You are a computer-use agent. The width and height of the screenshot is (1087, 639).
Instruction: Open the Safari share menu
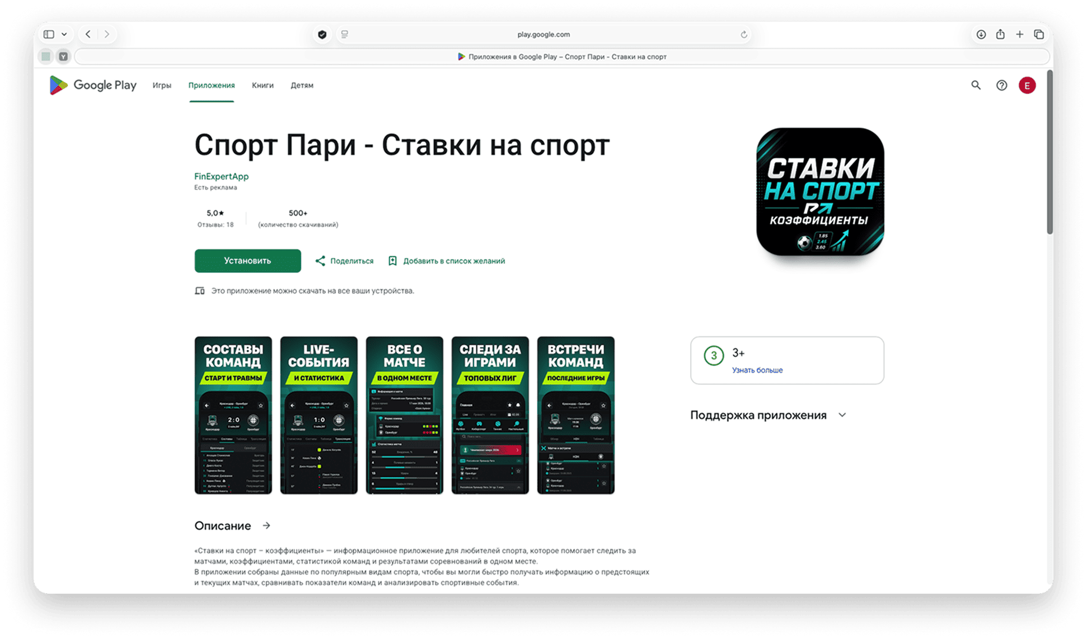click(x=1000, y=34)
